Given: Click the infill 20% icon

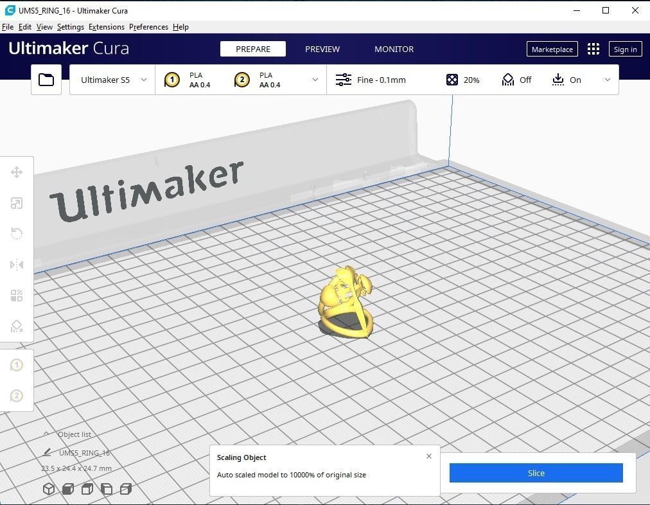Looking at the screenshot, I should coord(452,80).
